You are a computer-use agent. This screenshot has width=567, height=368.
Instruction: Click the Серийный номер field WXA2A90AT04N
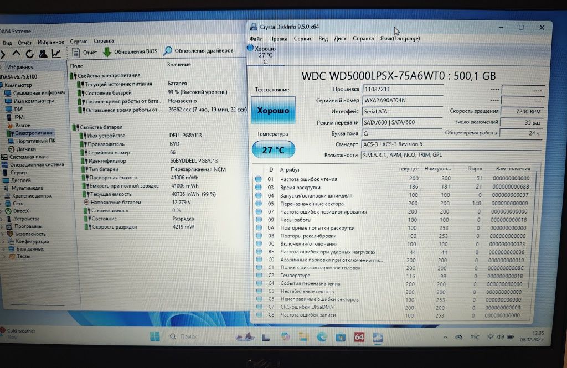tap(402, 100)
